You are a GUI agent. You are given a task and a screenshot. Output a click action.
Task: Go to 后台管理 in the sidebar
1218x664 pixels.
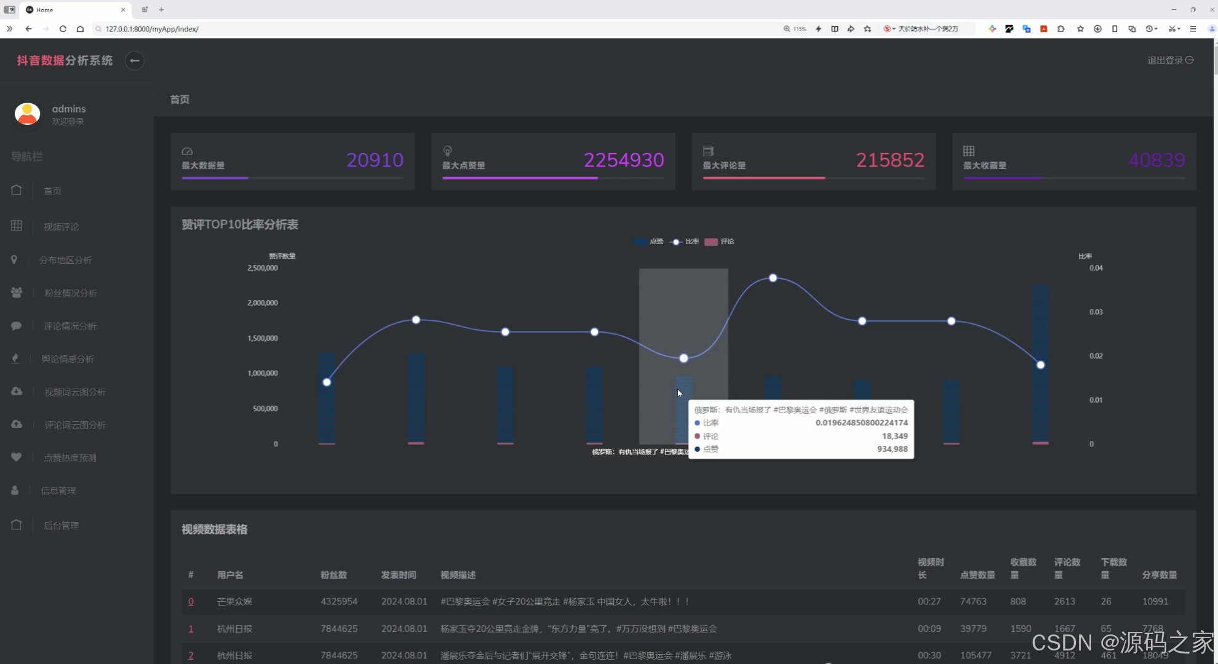tap(61, 526)
